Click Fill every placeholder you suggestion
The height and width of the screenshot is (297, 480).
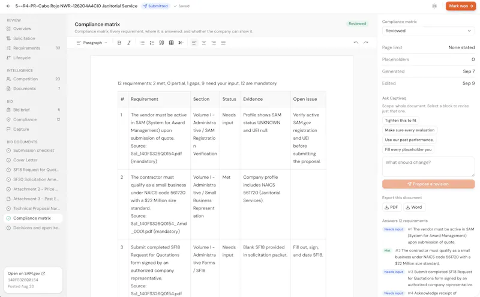tap(408, 149)
